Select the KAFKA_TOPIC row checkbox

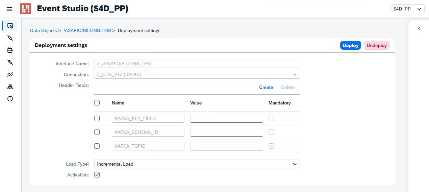click(97, 146)
